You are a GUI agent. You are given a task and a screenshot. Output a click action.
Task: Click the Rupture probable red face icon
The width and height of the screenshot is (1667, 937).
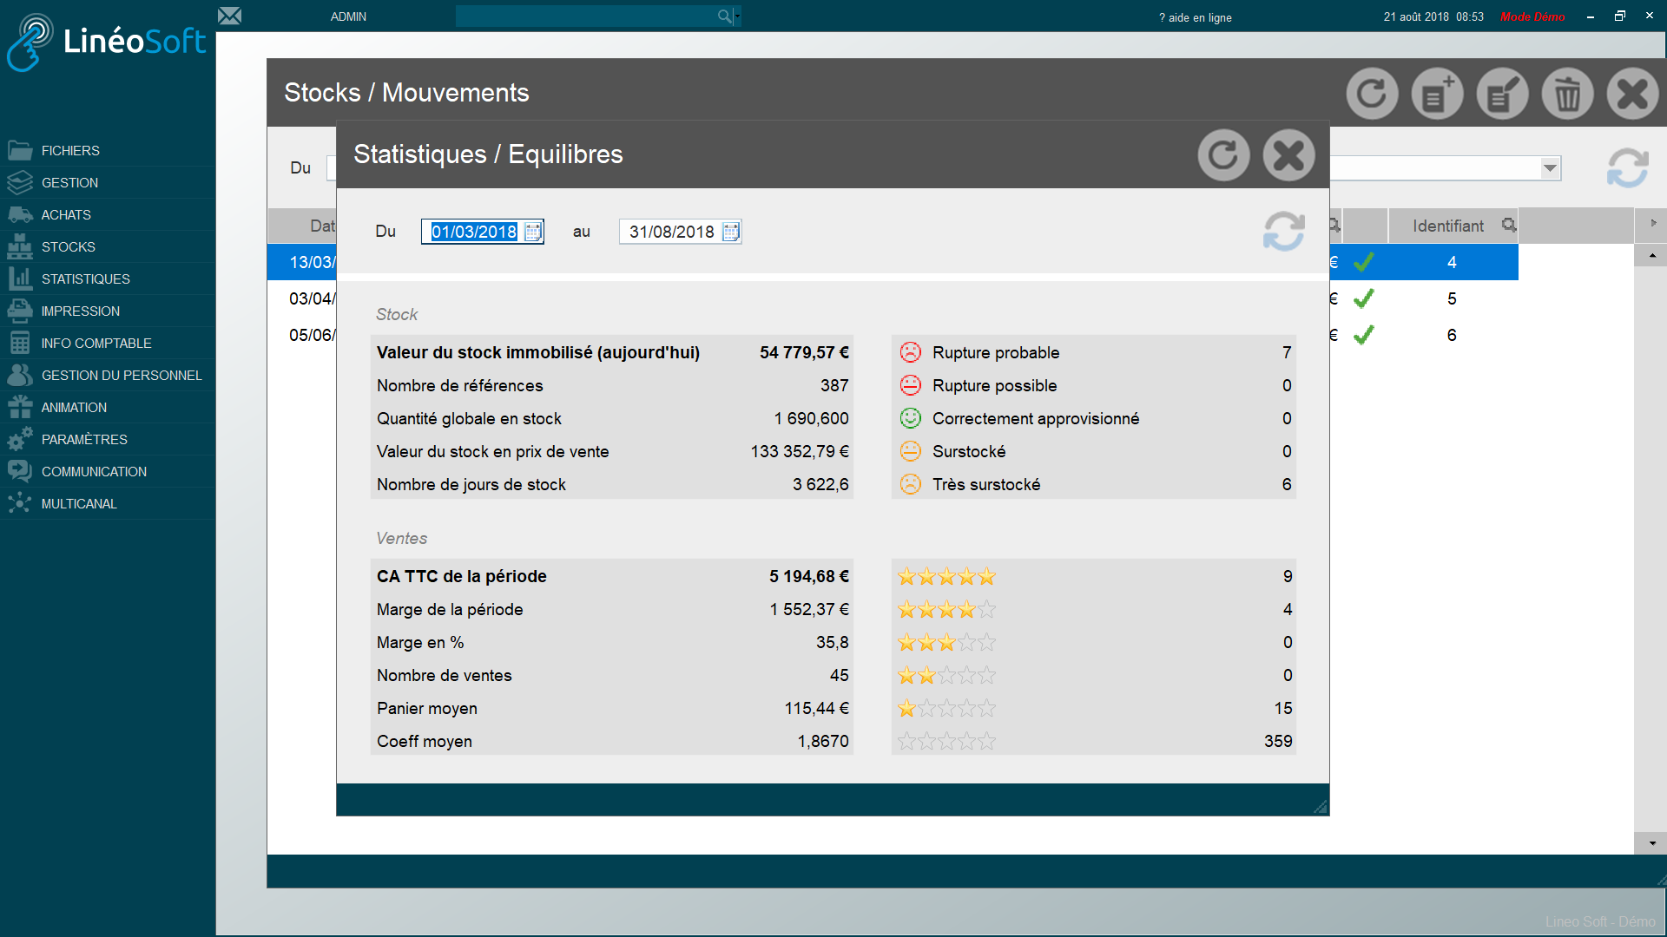click(x=910, y=352)
